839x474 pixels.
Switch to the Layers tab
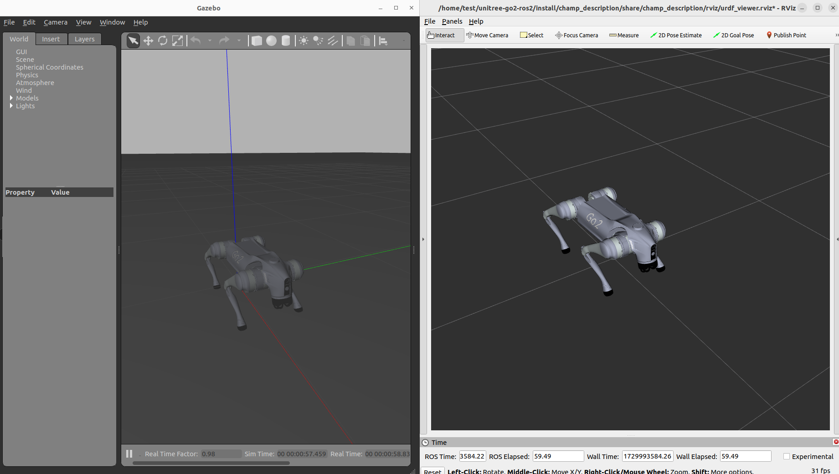coord(85,39)
